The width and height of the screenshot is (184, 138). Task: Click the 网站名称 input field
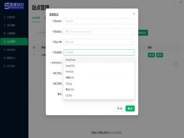99,21
